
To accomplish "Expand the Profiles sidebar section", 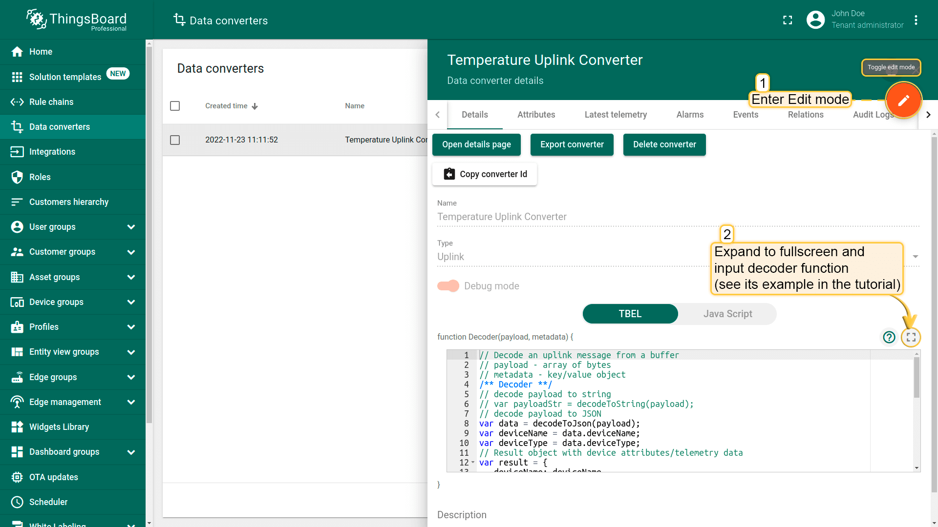I will click(x=130, y=327).
